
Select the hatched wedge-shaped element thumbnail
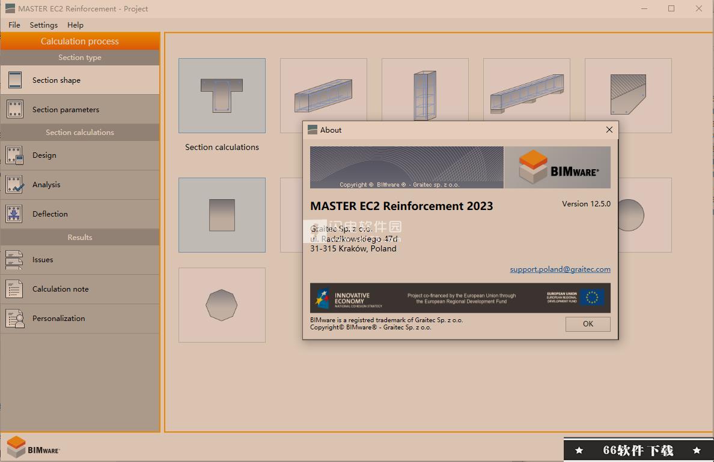pos(628,95)
